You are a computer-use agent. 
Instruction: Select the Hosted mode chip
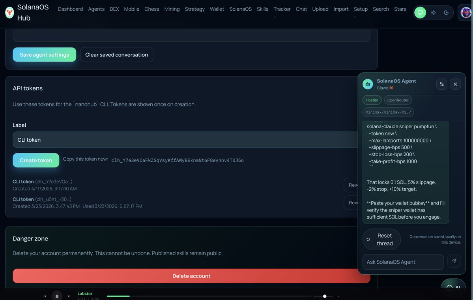(x=372, y=100)
